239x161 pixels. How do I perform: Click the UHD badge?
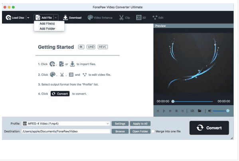pos(91,47)
